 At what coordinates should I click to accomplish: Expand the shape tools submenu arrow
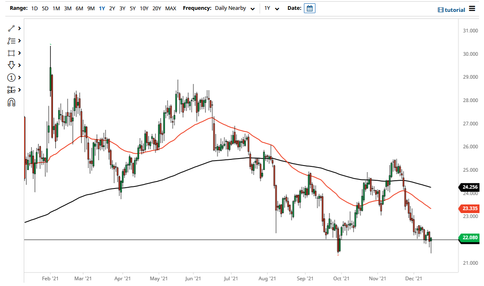click(19, 53)
